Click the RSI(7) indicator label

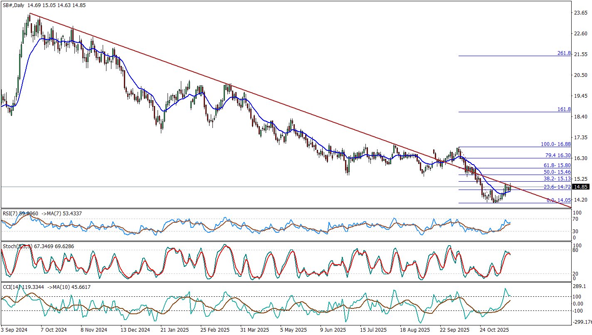pos(9,214)
